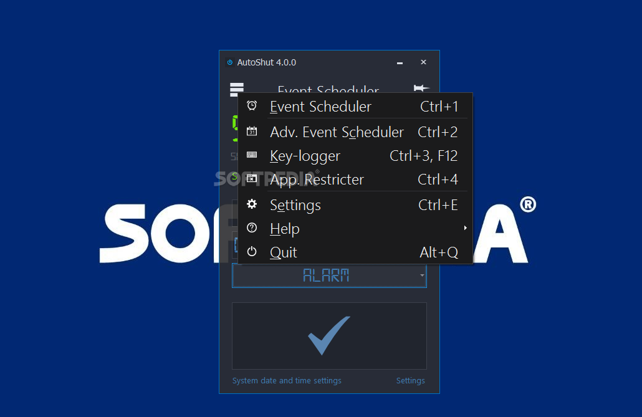This screenshot has height=417, width=642.
Task: Click the Ctrl+1 shortcut text
Action: pos(439,107)
